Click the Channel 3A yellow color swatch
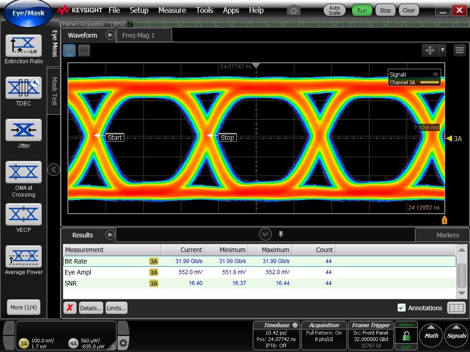This screenshot has height=352, width=470. pos(430,82)
